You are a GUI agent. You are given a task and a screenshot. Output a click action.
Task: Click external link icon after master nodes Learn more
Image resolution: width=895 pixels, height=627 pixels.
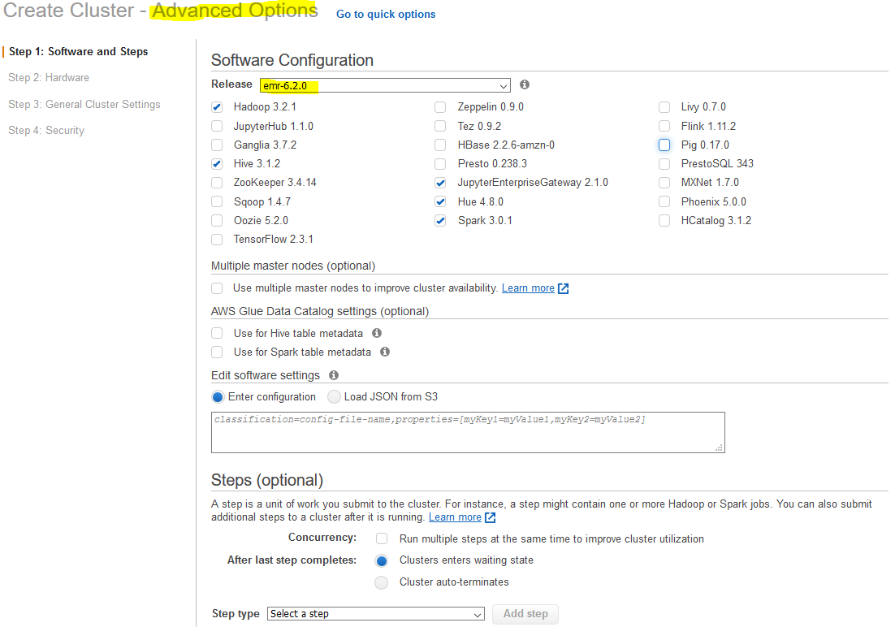[564, 288]
